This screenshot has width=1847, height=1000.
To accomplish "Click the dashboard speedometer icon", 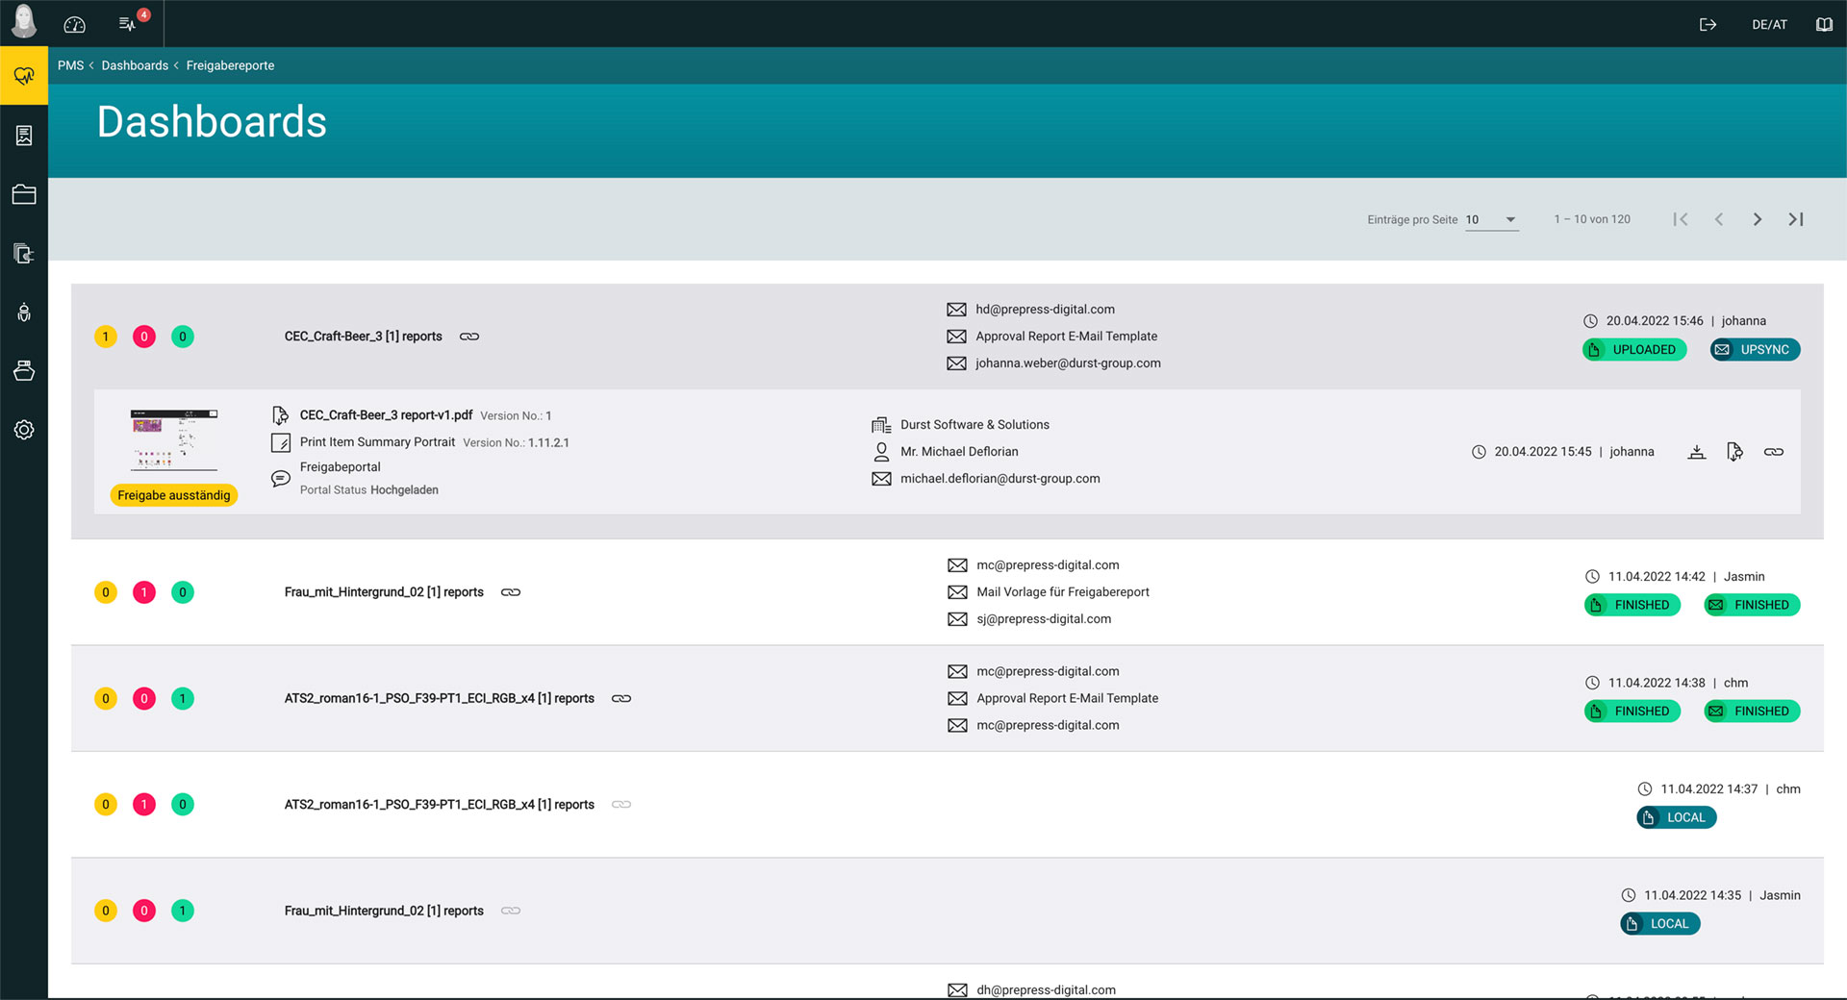I will tap(75, 24).
